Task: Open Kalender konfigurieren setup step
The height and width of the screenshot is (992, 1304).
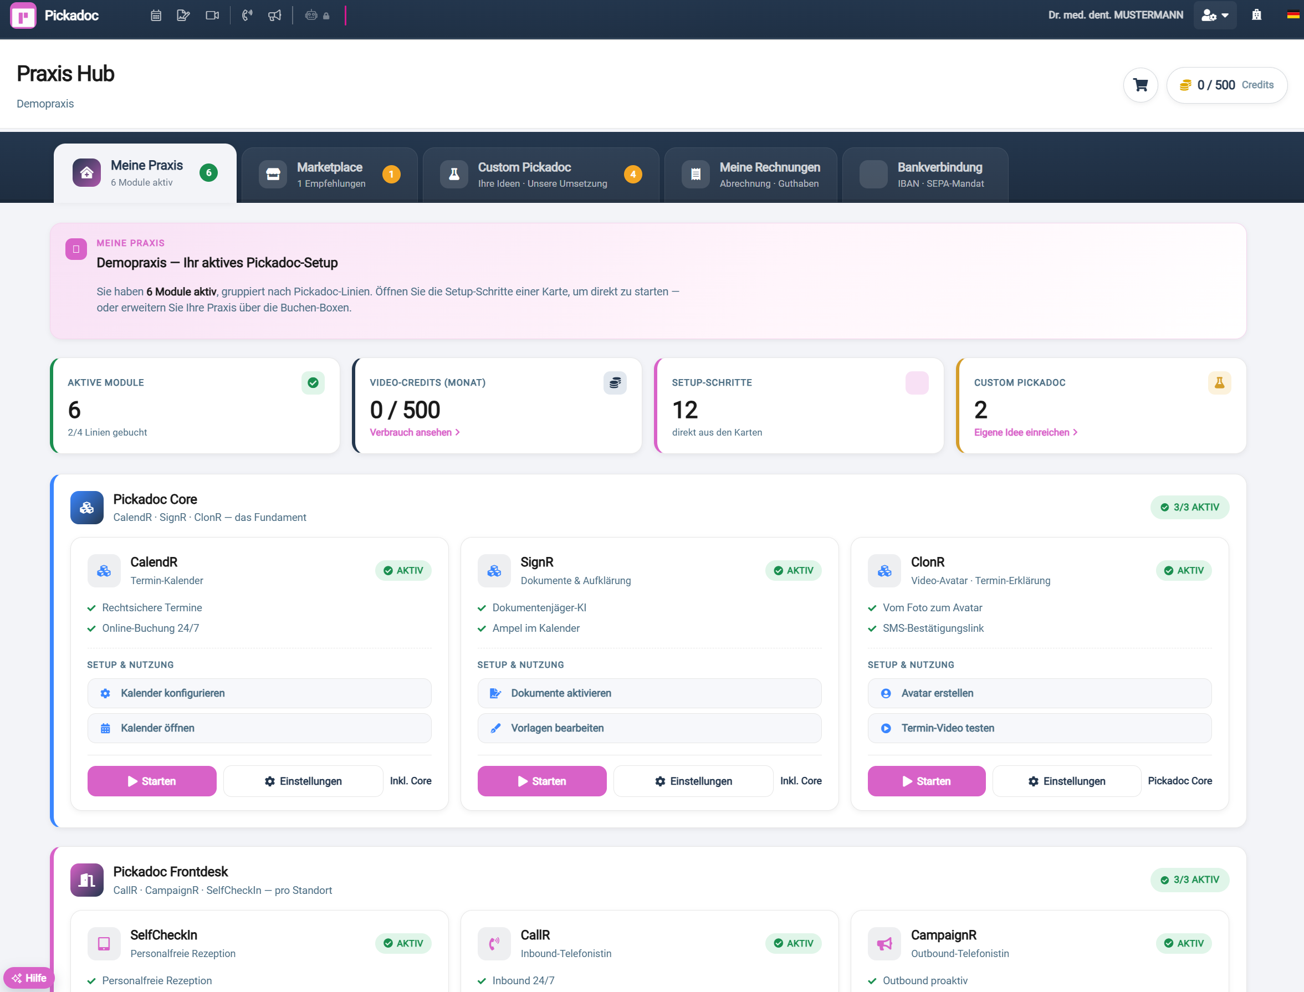Action: pos(259,693)
